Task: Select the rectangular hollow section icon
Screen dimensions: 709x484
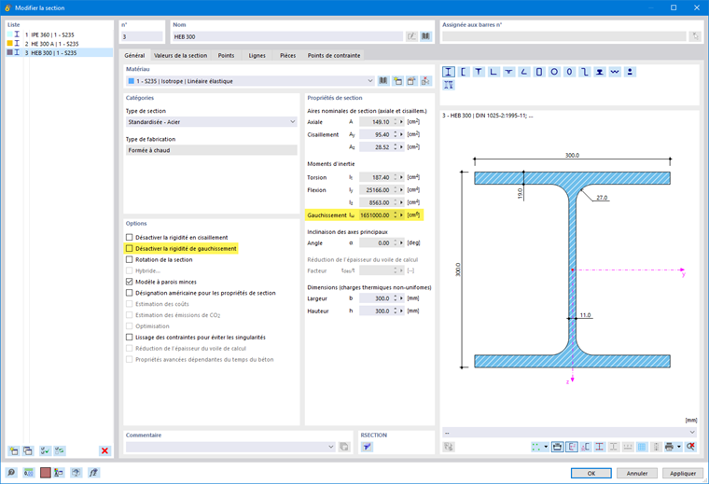Action: click(x=539, y=72)
